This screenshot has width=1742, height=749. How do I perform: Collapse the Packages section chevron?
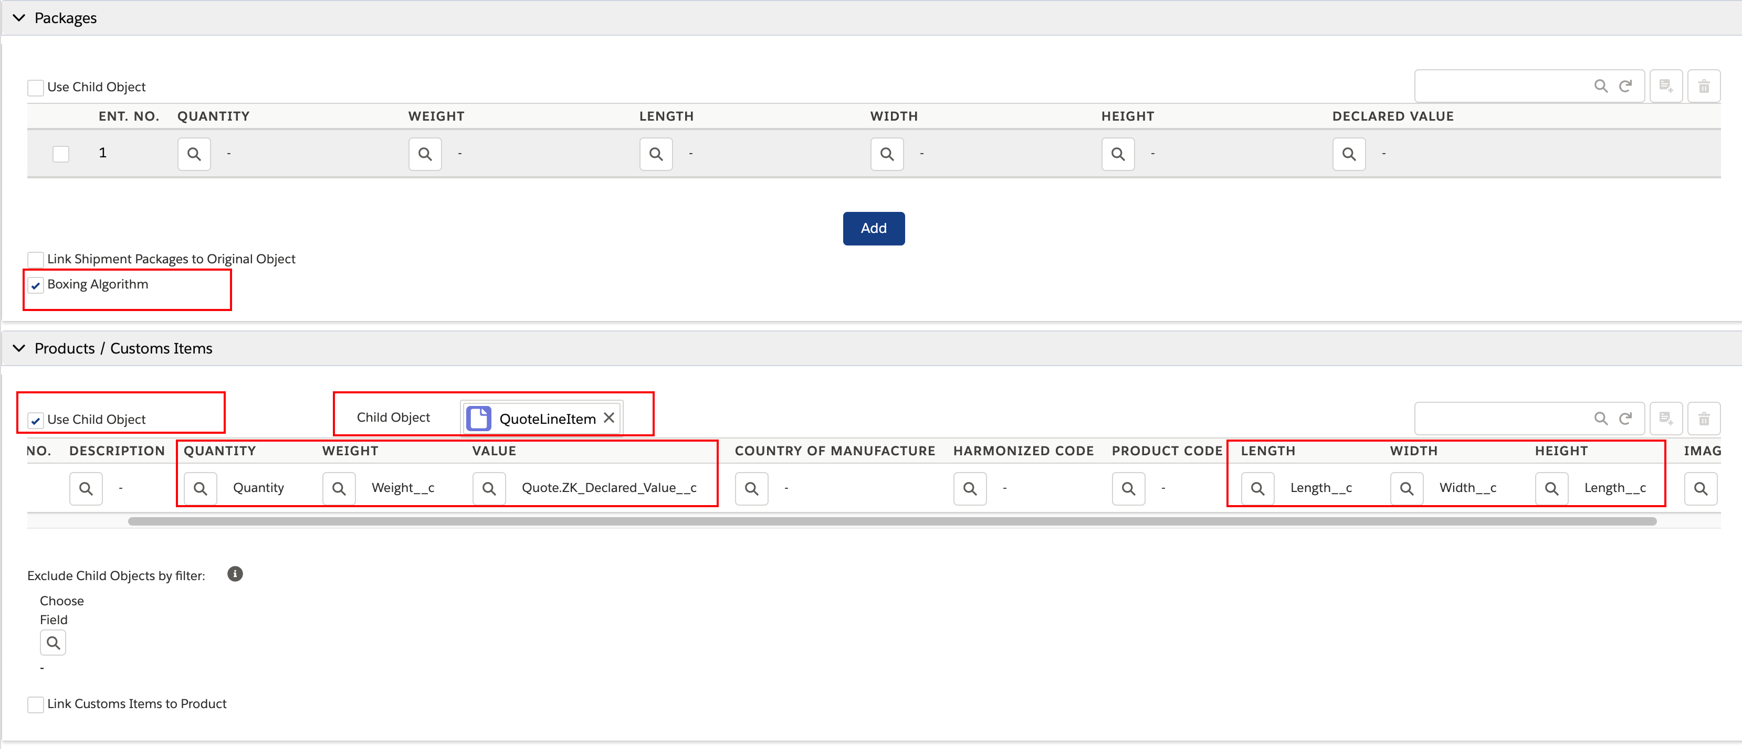click(x=19, y=17)
